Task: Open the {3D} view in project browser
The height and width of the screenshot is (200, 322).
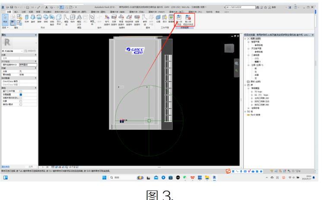Action: pos(256,58)
